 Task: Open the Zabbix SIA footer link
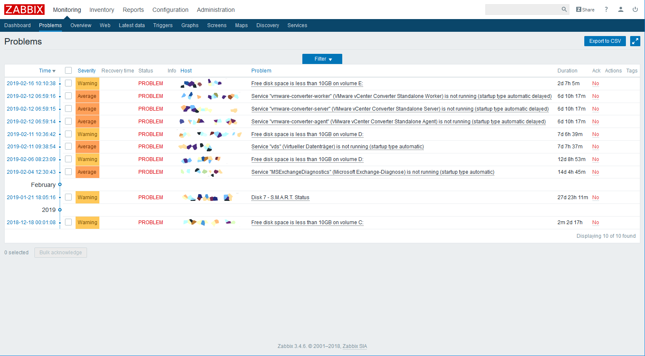pyautogui.click(x=355, y=346)
